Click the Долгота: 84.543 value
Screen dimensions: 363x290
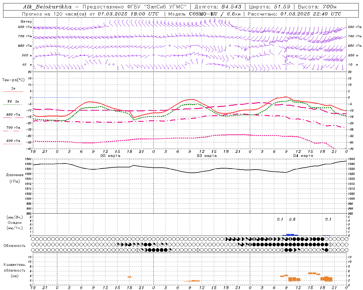coord(218,7)
